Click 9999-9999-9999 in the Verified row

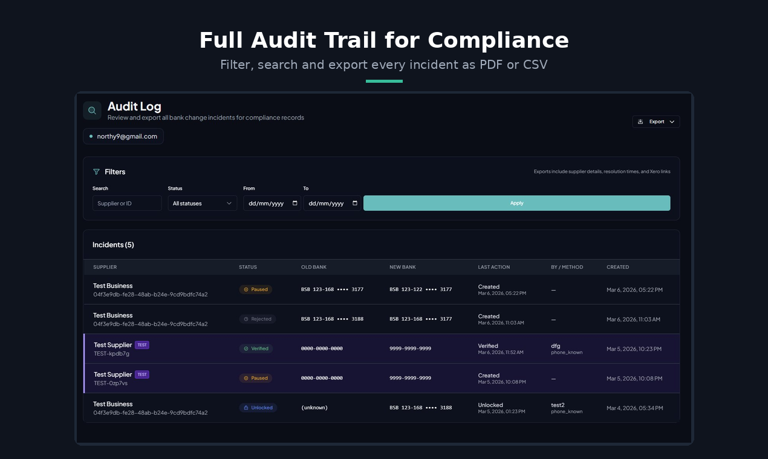click(411, 348)
